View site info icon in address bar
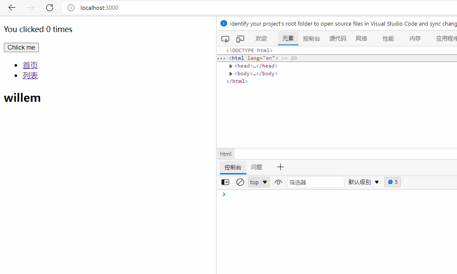The image size is (457, 274). pyautogui.click(x=71, y=8)
